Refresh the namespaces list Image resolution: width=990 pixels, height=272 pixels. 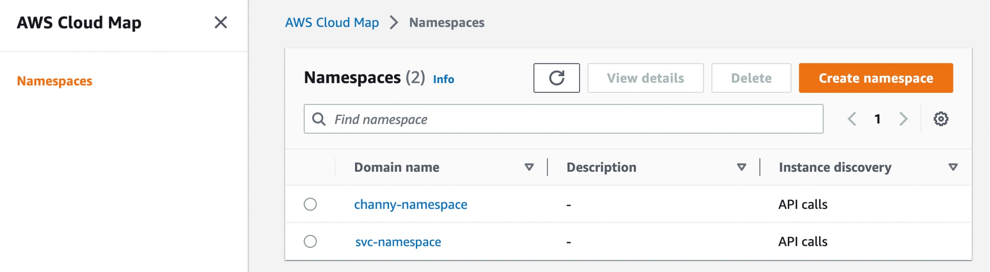tap(556, 78)
